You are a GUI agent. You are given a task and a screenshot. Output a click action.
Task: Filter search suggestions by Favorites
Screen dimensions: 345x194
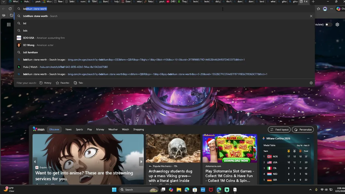coord(63,83)
